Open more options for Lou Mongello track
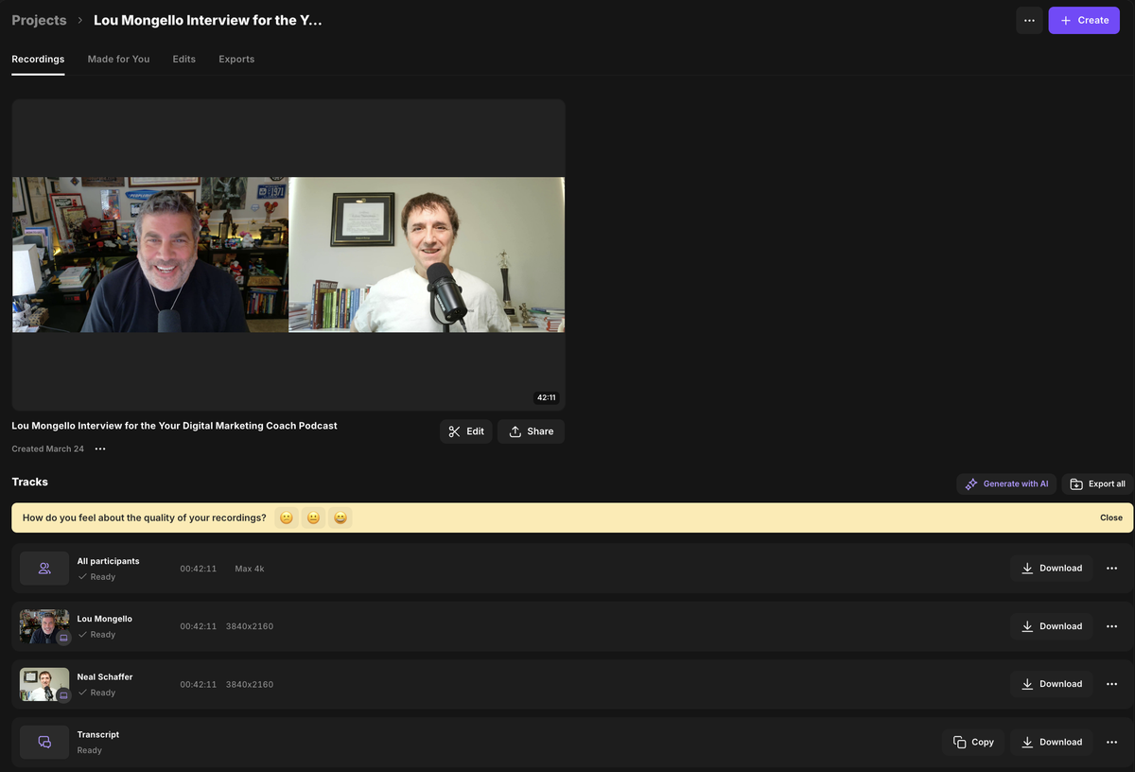The height and width of the screenshot is (772, 1135). click(x=1112, y=626)
